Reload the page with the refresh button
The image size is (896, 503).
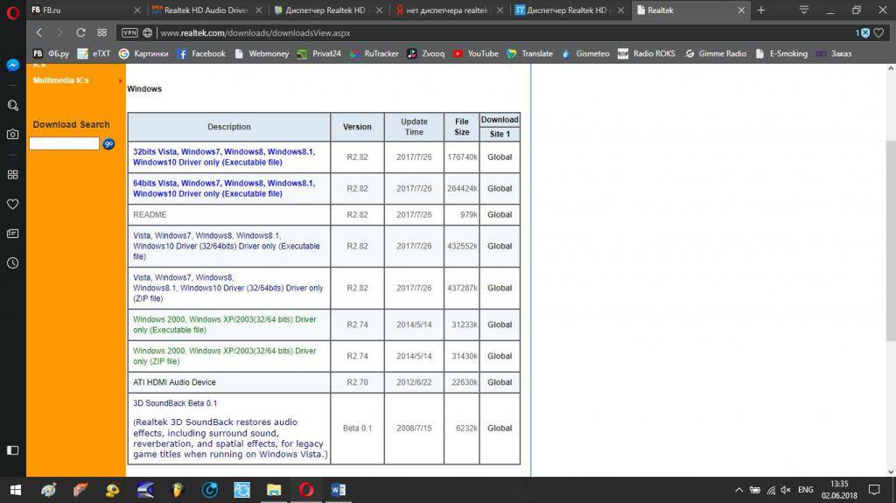pyautogui.click(x=80, y=32)
